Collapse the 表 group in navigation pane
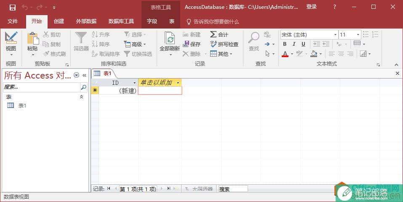 [81, 97]
